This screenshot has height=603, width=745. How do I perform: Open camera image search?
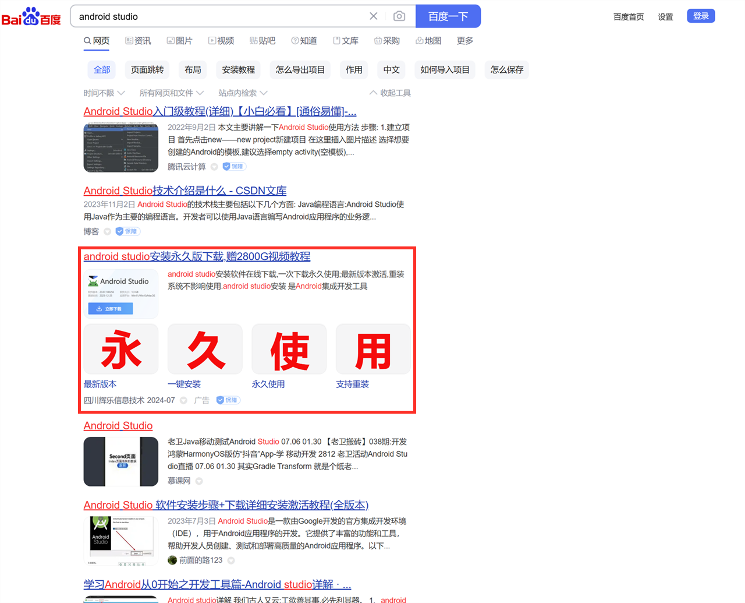click(399, 16)
